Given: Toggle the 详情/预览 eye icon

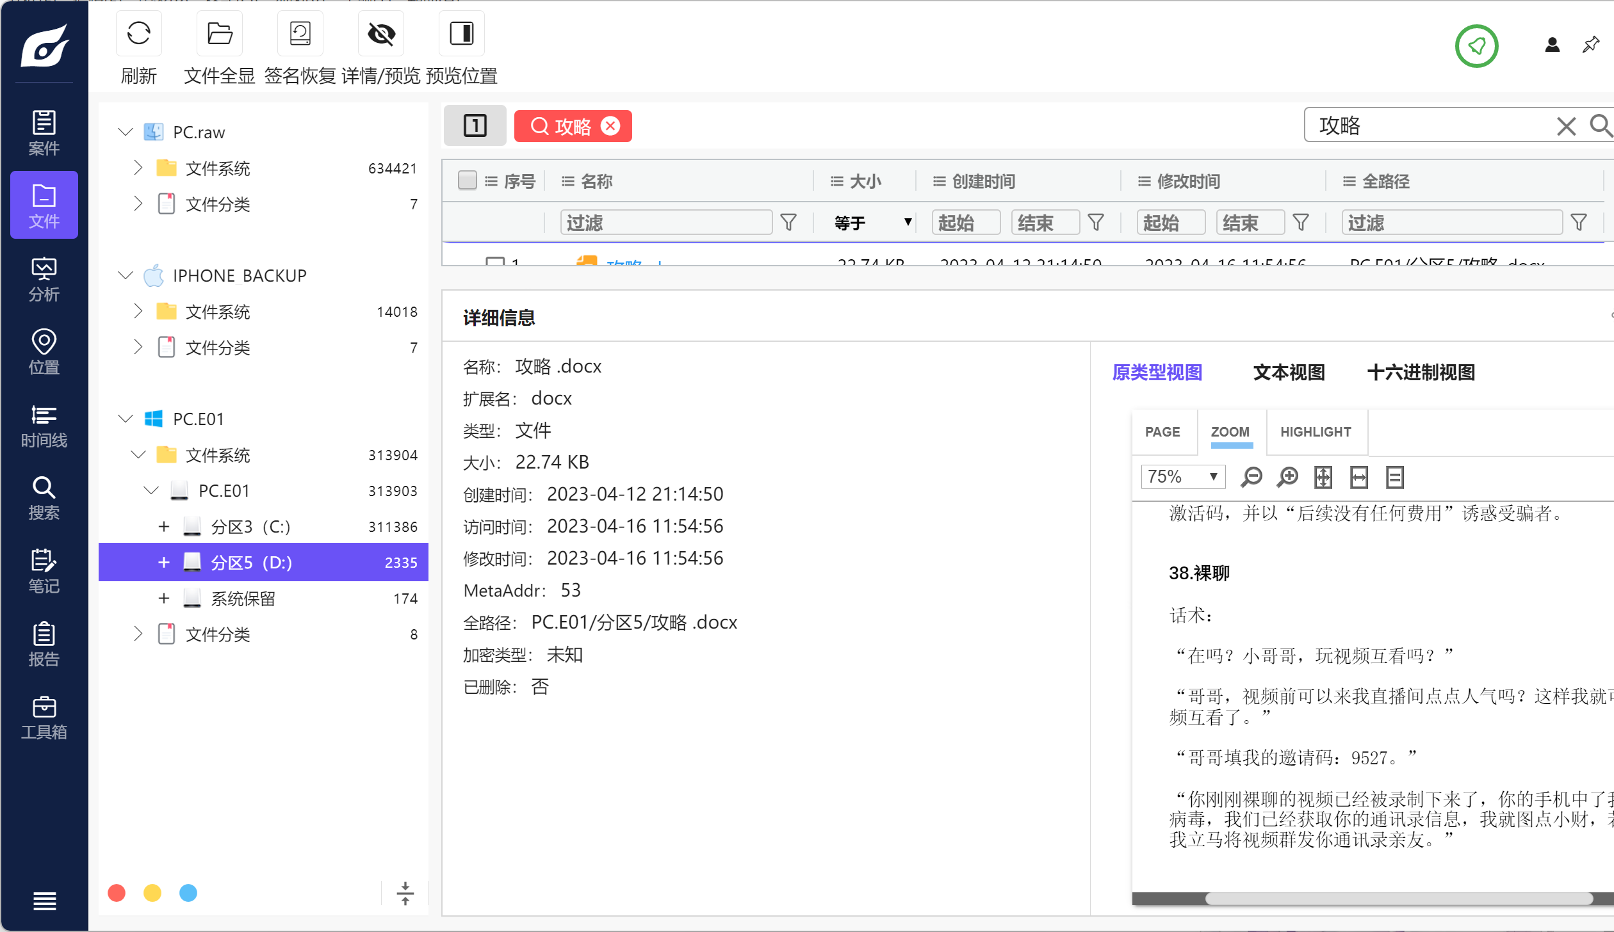Looking at the screenshot, I should click(381, 33).
